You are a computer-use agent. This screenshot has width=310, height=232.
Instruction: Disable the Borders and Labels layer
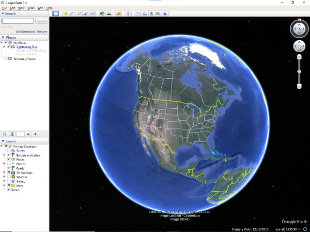9,155
